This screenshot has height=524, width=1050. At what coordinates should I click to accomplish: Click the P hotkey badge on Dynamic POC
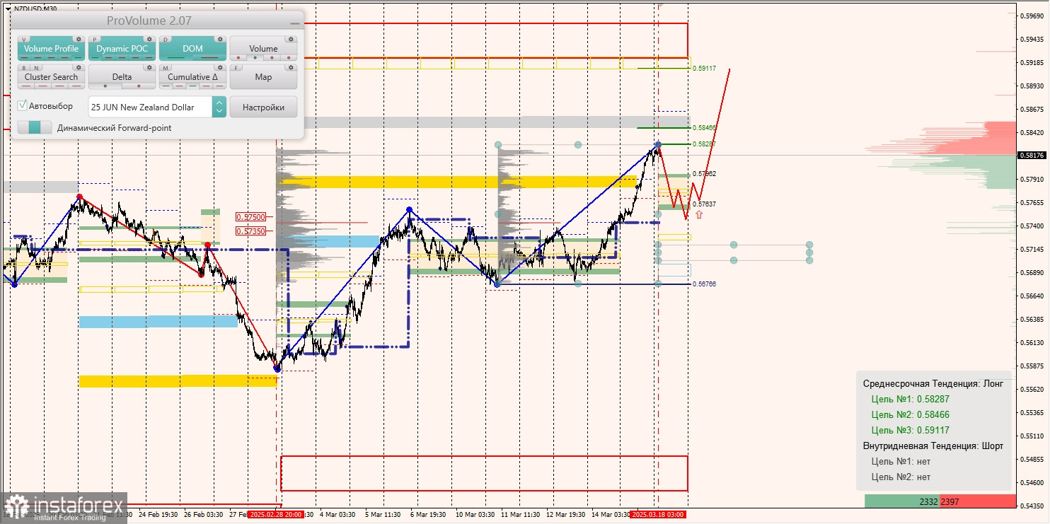tap(95, 40)
